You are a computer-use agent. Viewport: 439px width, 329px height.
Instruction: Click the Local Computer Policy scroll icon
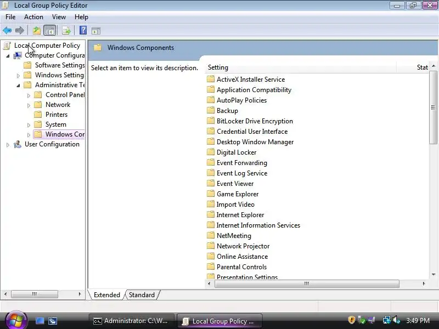pyautogui.click(x=7, y=46)
